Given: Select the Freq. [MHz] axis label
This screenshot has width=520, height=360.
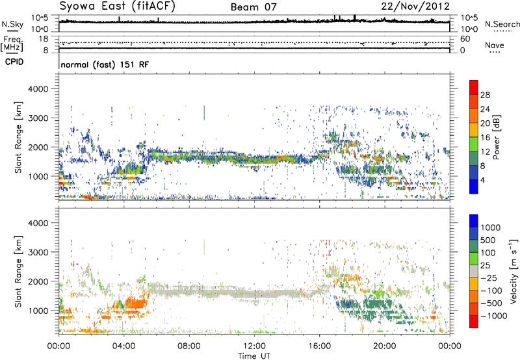Looking at the screenshot, I should pos(12,44).
